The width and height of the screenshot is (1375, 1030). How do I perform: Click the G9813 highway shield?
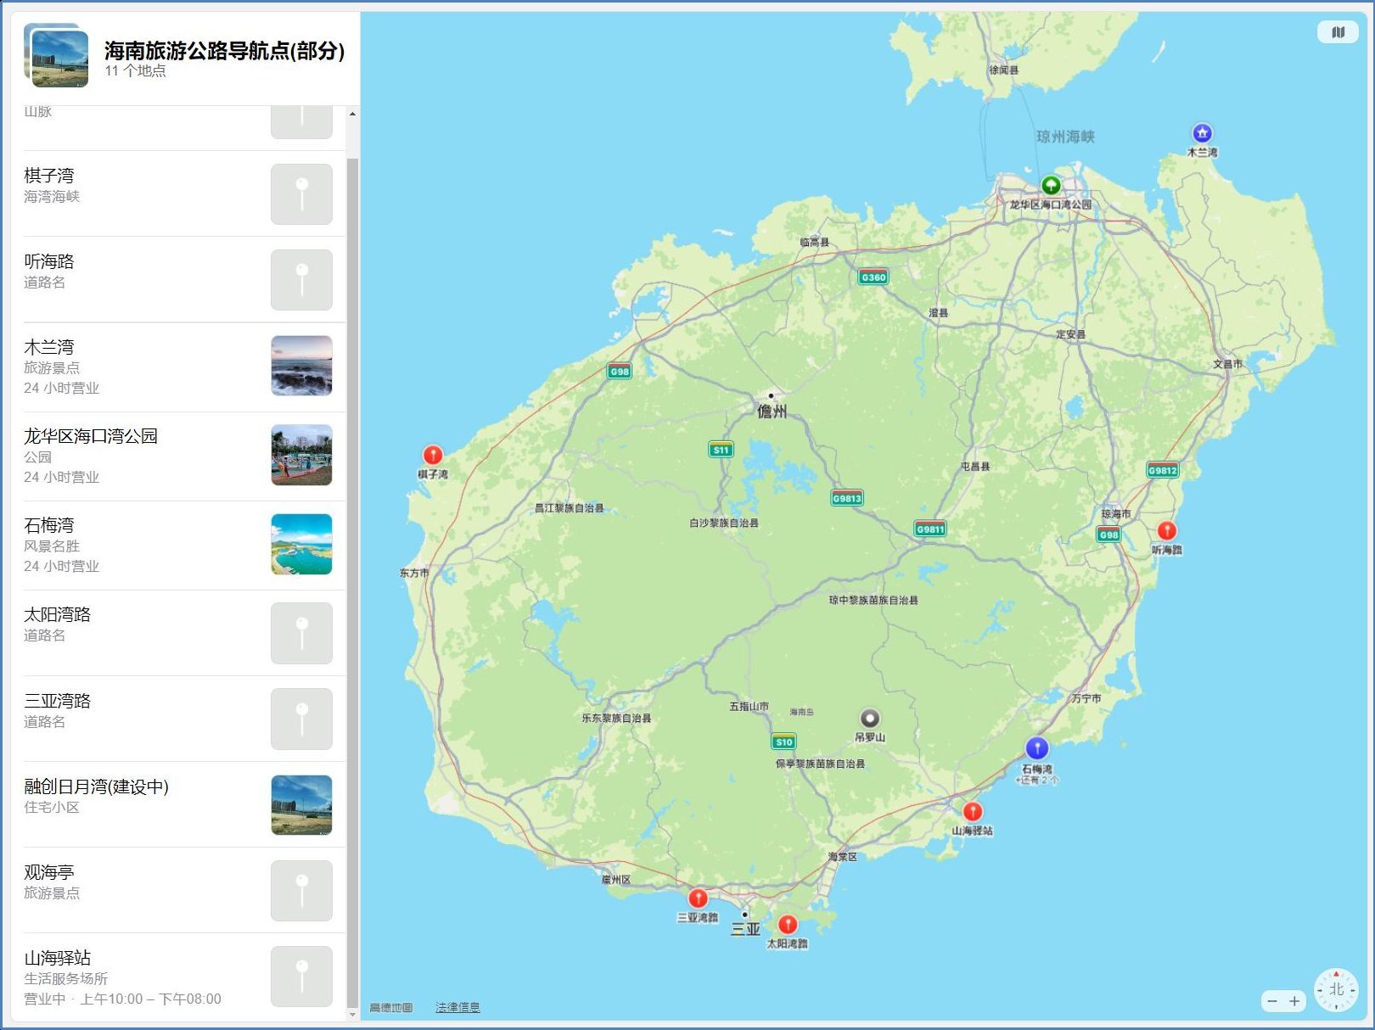[847, 498]
